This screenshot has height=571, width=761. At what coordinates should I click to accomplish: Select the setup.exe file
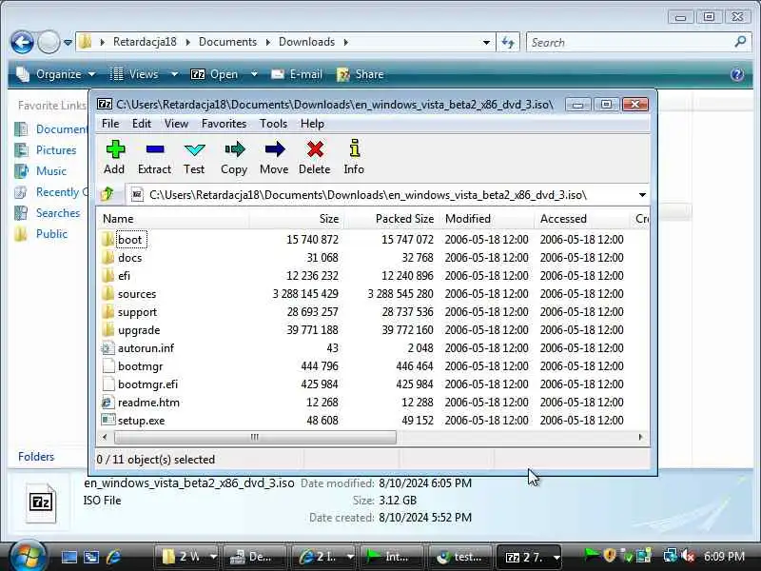[x=141, y=421]
